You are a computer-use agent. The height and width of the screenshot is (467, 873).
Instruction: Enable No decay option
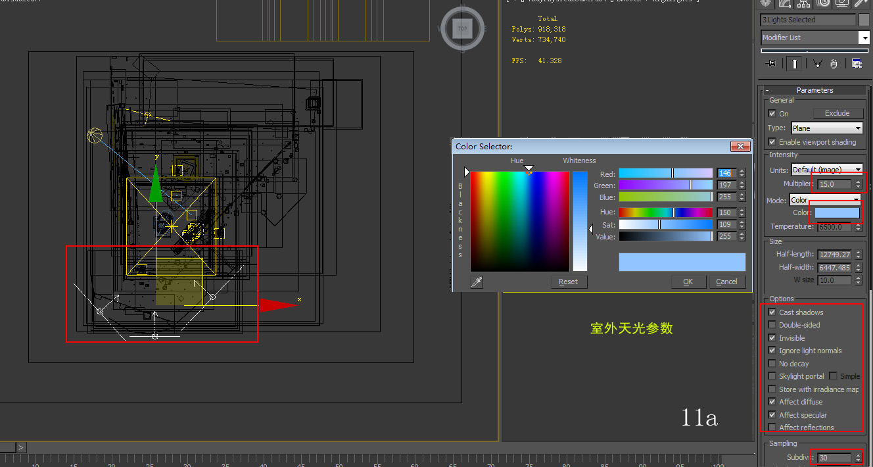tap(772, 364)
